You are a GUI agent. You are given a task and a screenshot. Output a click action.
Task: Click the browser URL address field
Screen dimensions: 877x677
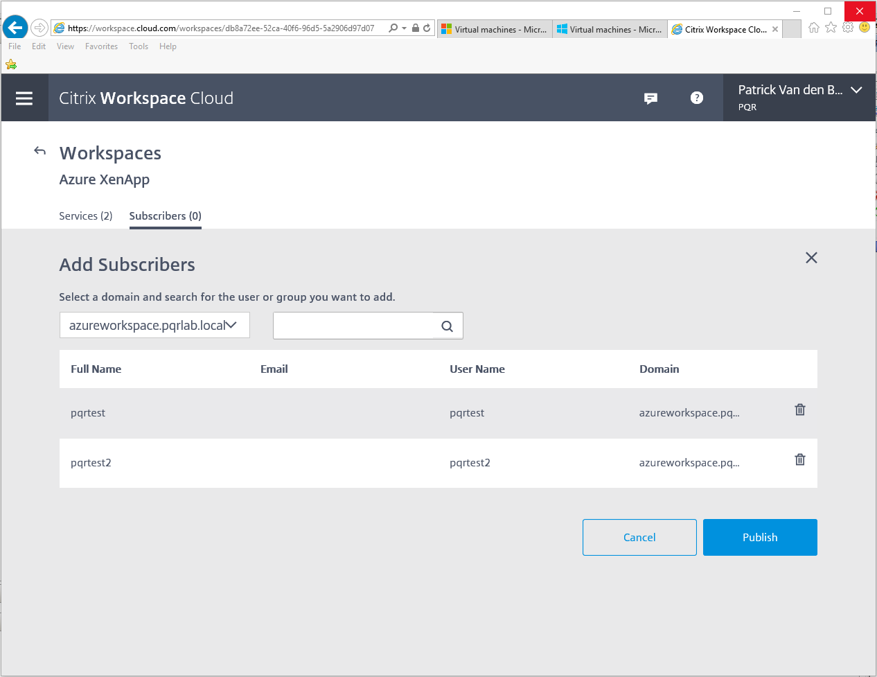pos(221,28)
